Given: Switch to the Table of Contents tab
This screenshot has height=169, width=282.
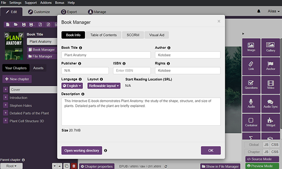Looking at the screenshot, I should click(x=104, y=35).
